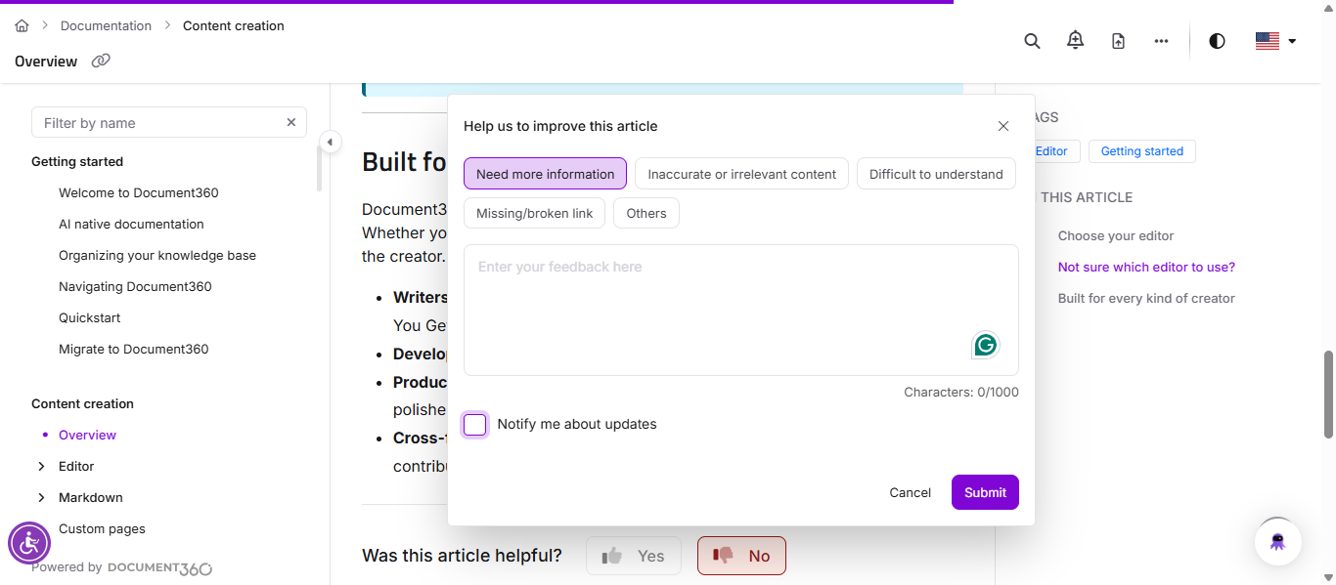The width and height of the screenshot is (1336, 585).
Task: Open the US flag language dropdown
Action: [x=1275, y=41]
